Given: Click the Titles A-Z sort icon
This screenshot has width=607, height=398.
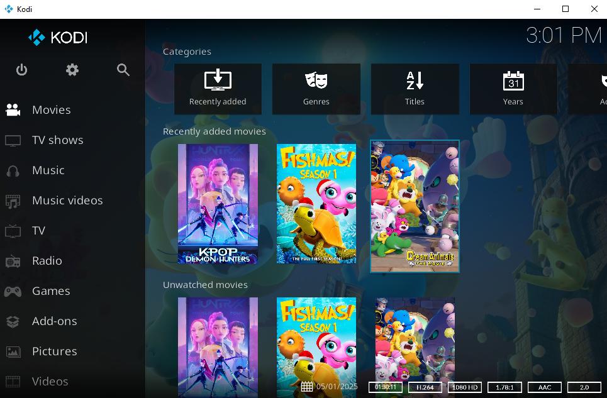Looking at the screenshot, I should point(415,80).
